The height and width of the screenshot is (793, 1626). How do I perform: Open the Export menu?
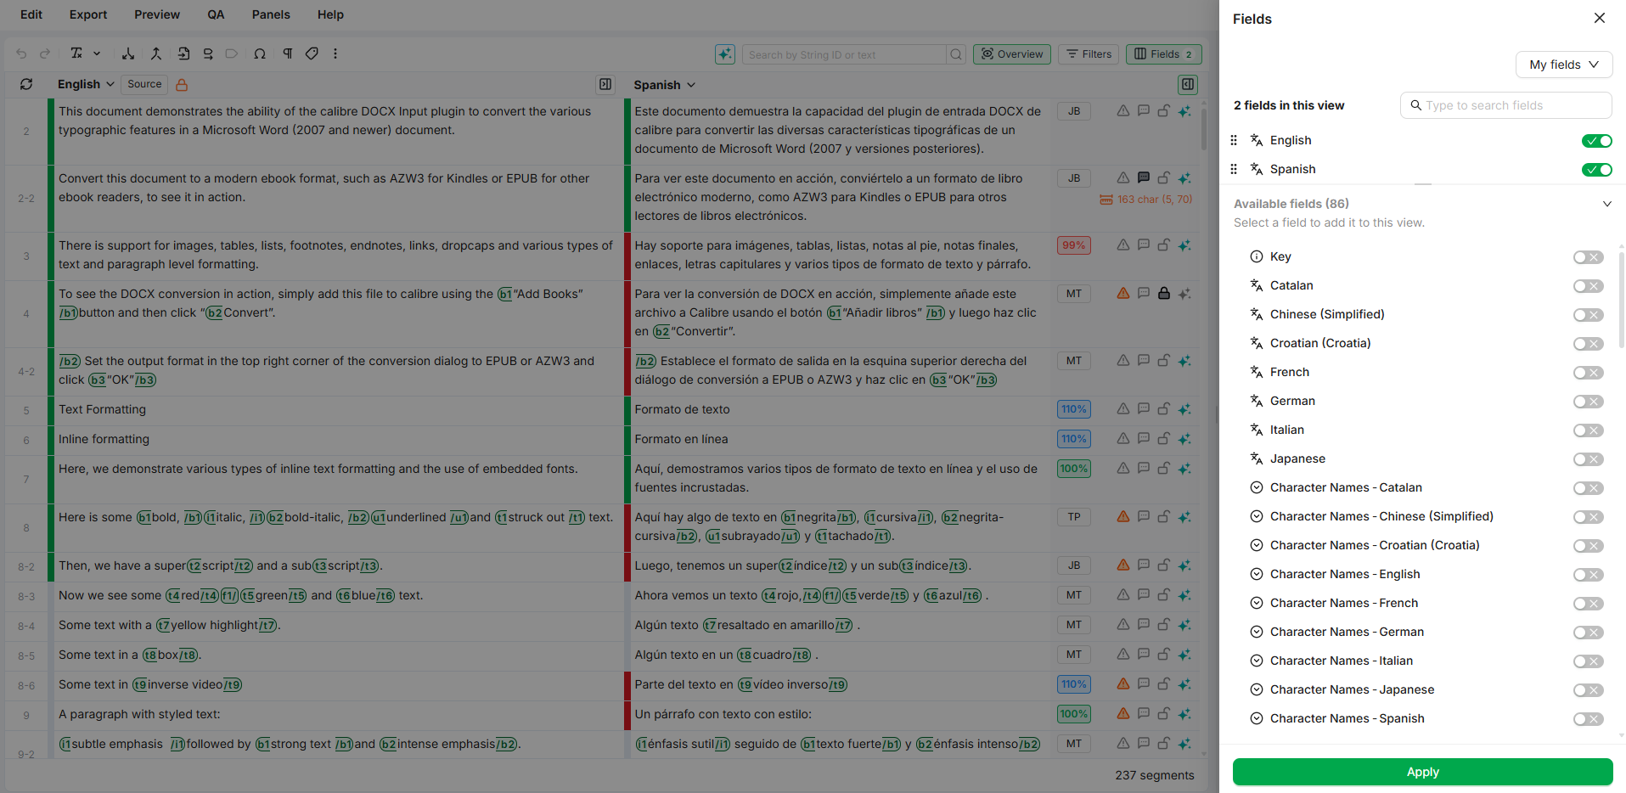(88, 14)
